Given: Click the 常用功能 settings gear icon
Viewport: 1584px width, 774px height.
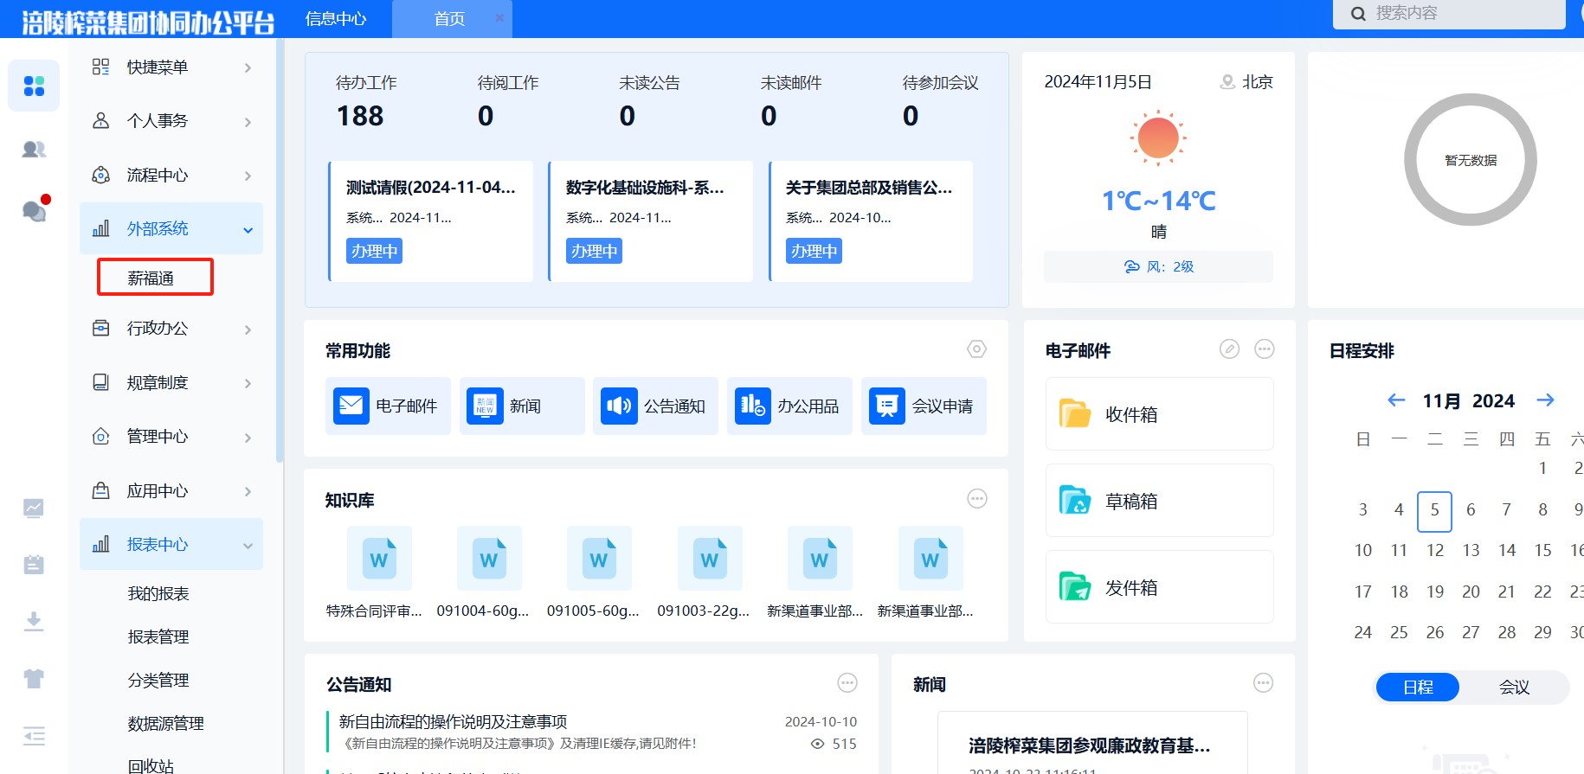Looking at the screenshot, I should point(976,349).
